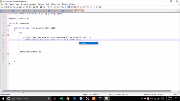
Task: Open the Edit menu
Action: click(x=6, y=4)
